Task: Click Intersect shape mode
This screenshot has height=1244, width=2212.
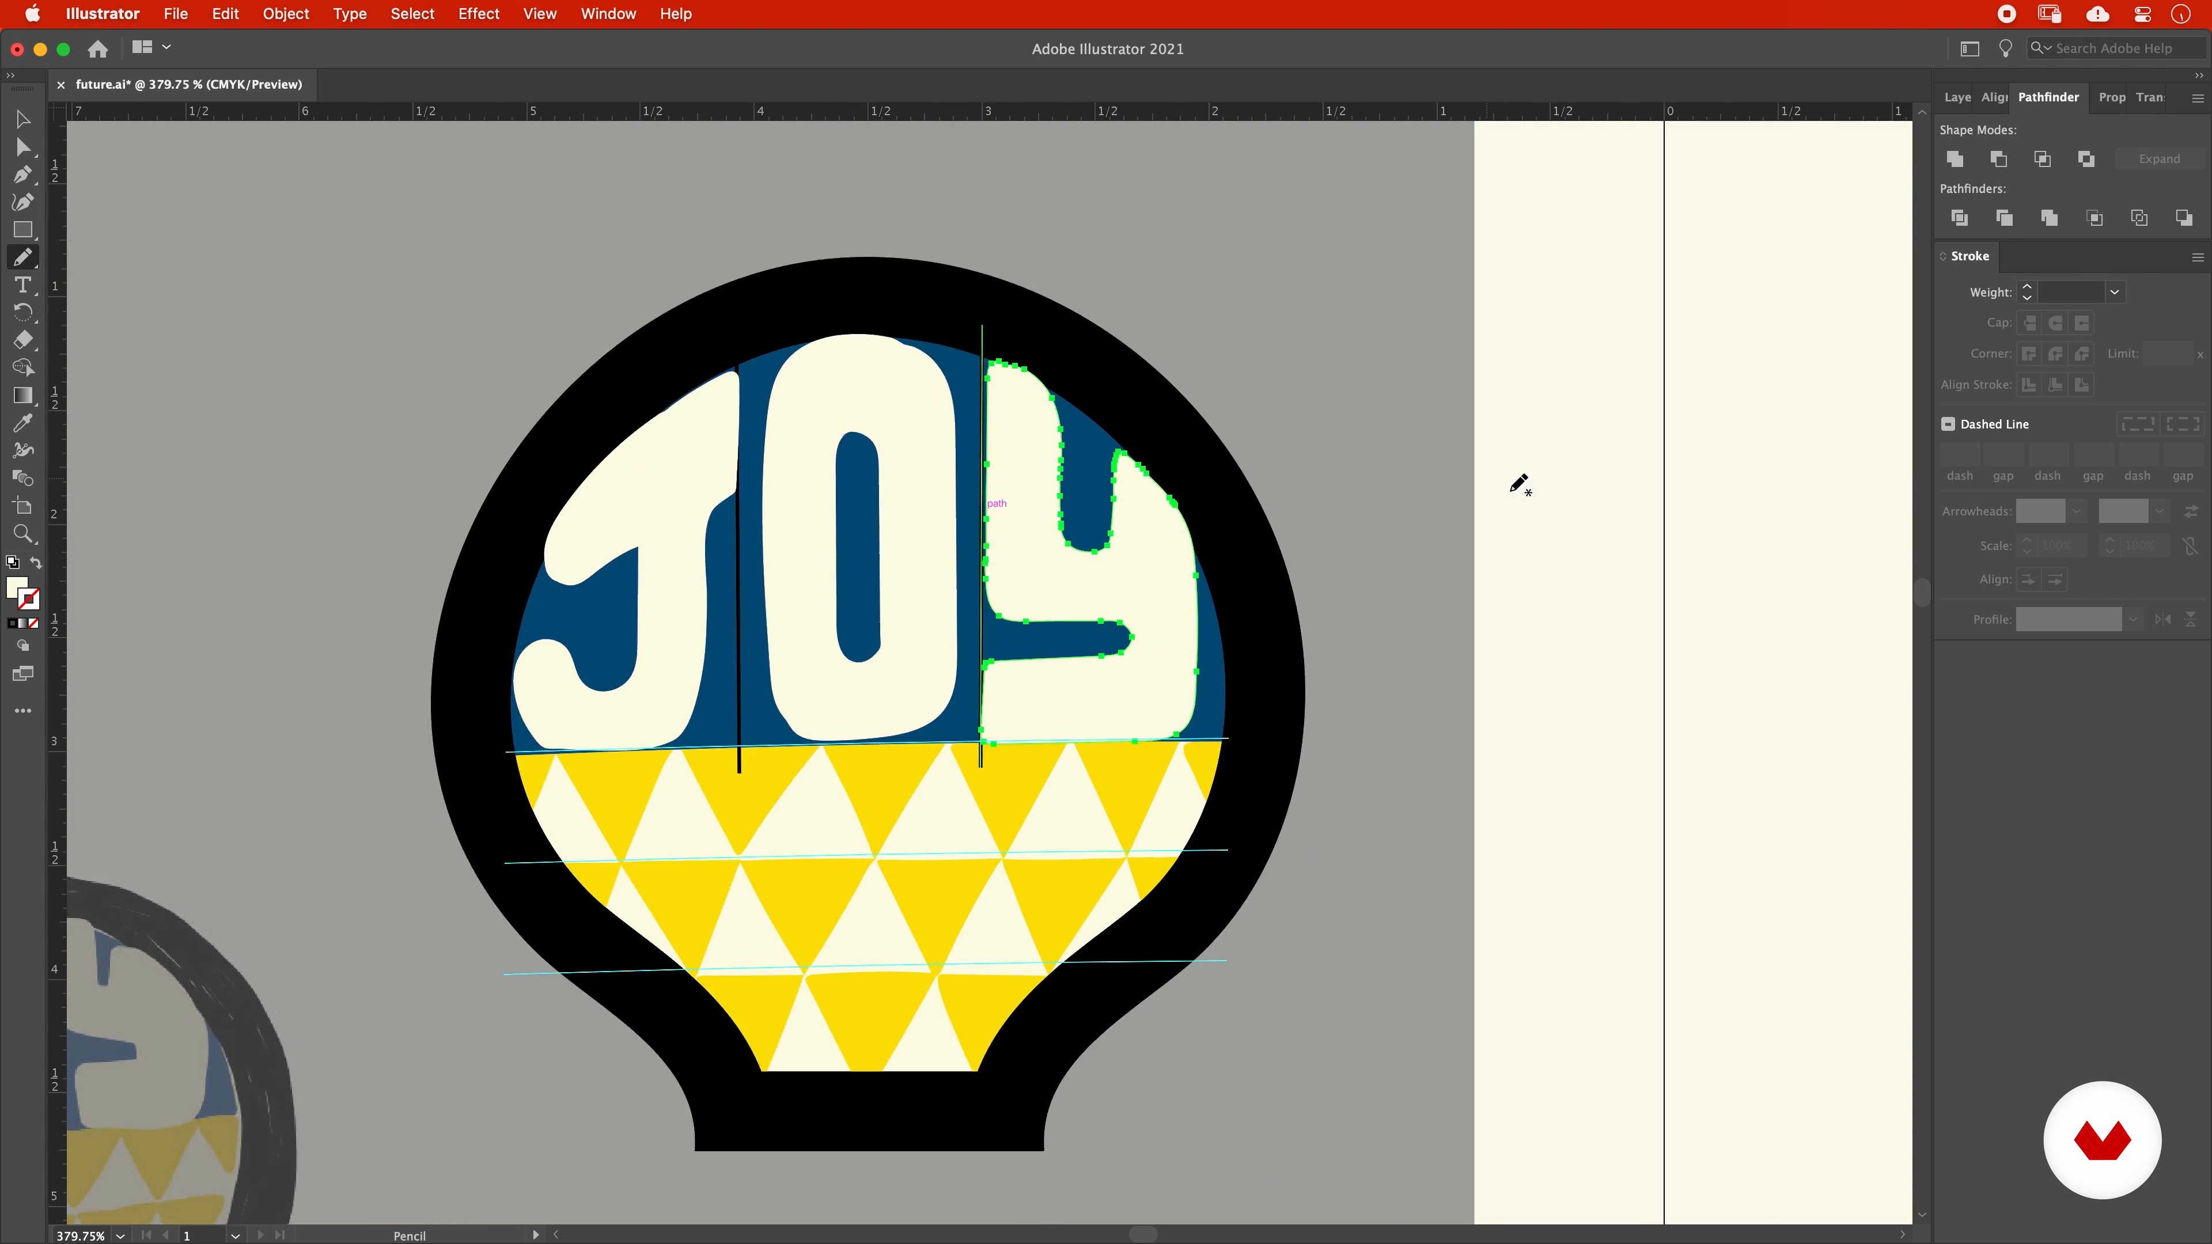Action: (x=2043, y=159)
